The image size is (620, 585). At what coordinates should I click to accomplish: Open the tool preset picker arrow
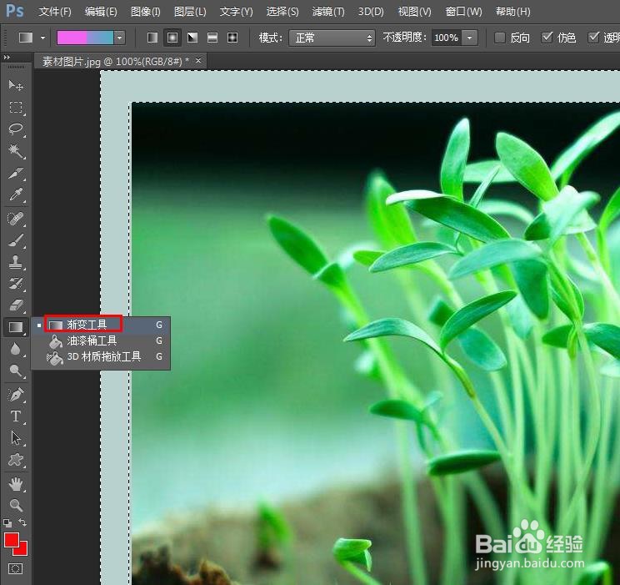42,38
